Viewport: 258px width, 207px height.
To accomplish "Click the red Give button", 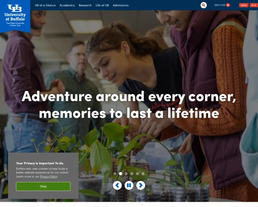I will click(x=254, y=5).
